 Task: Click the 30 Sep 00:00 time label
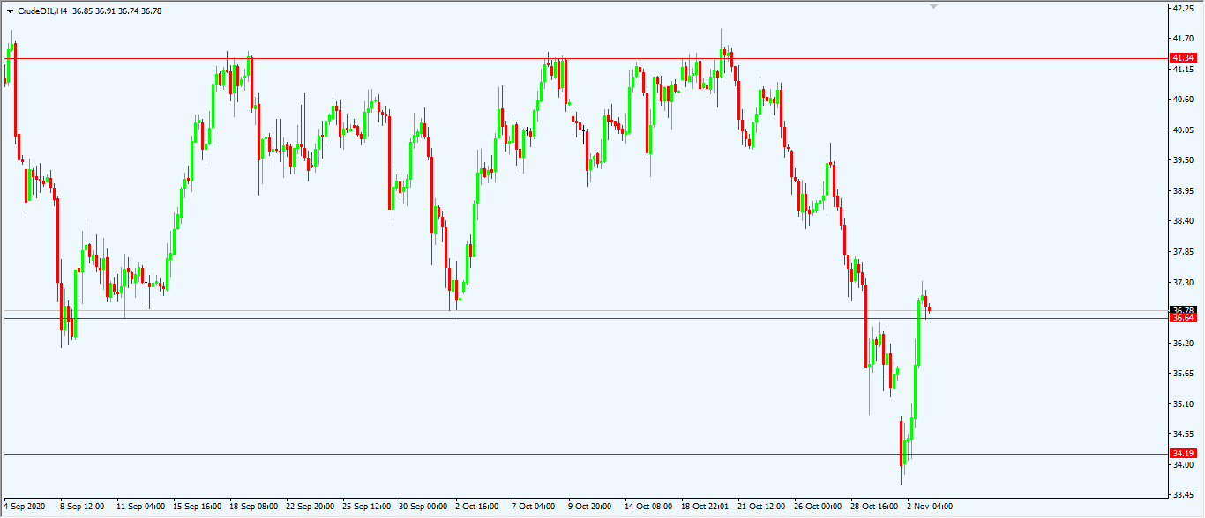tap(423, 507)
